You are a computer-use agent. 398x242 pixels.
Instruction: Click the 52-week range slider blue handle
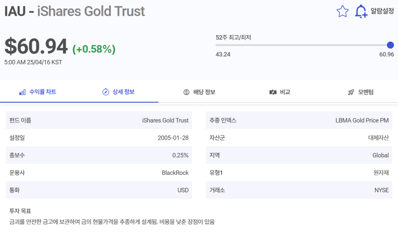(x=390, y=45)
